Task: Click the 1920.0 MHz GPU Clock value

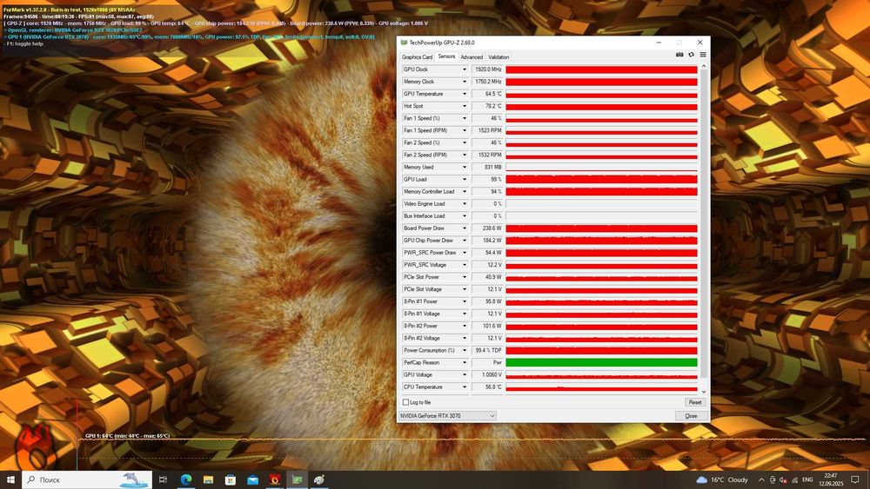Action: tap(487, 69)
